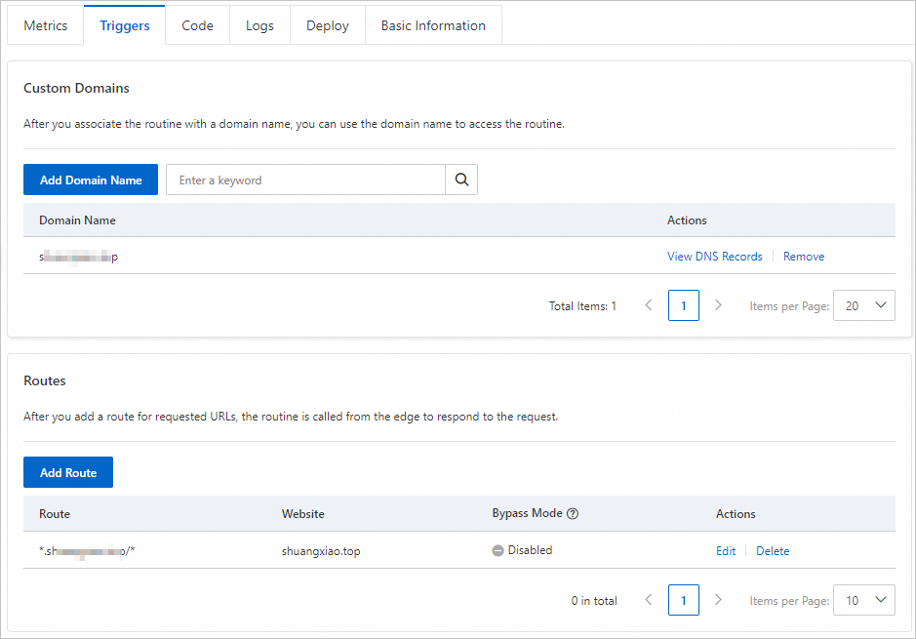Click the next page arrow under routes

718,600
